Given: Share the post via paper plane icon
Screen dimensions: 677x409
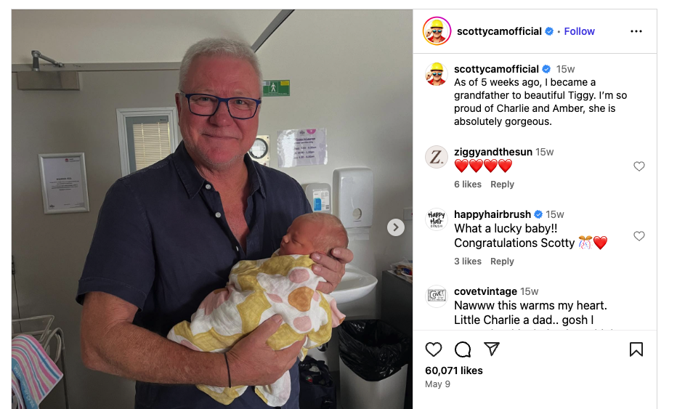Looking at the screenshot, I should click(491, 349).
